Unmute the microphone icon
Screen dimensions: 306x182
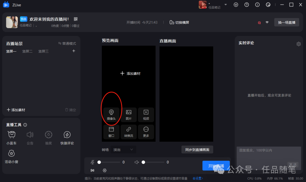[92, 162]
